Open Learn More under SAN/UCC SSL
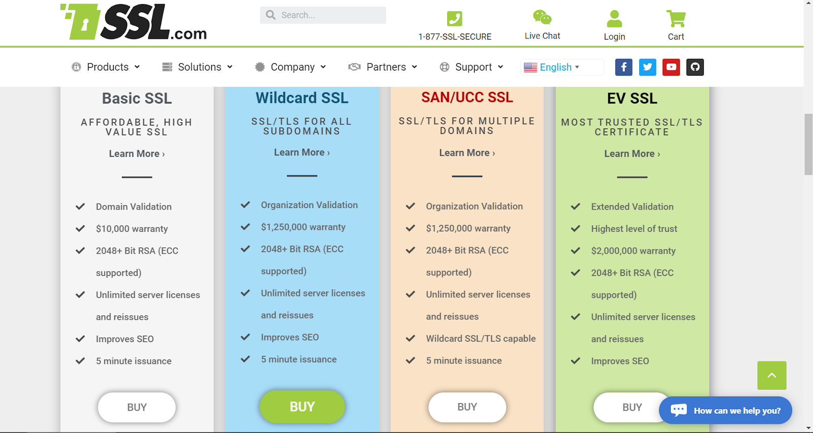The image size is (813, 433). coord(467,153)
